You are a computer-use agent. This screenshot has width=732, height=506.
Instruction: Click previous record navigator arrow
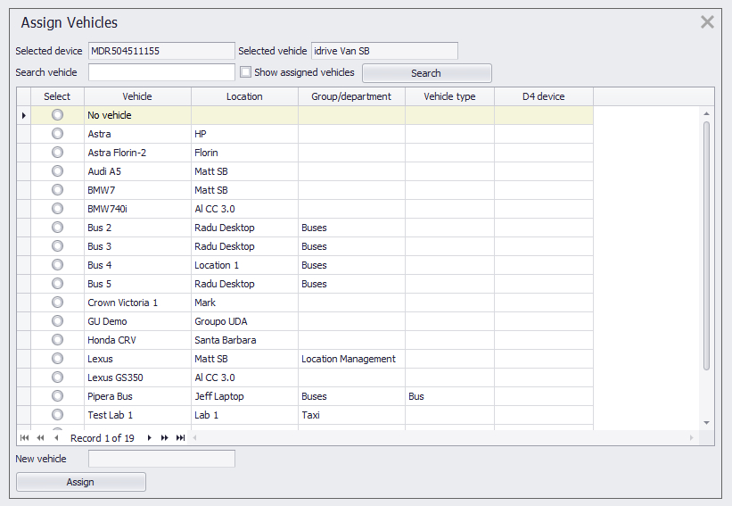[x=56, y=438]
